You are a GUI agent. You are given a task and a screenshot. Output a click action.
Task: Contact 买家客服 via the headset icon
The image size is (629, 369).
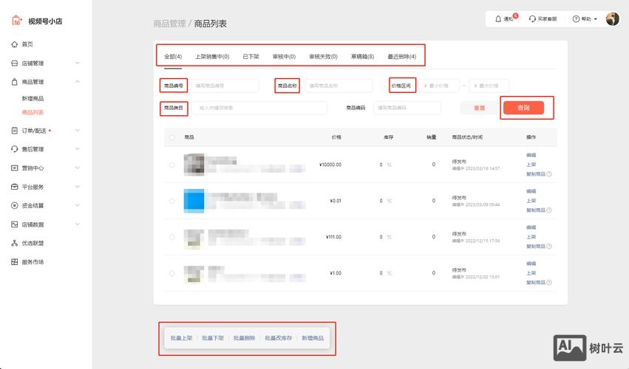click(532, 19)
